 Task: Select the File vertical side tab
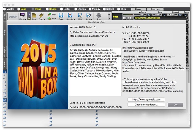[x=29, y=16]
